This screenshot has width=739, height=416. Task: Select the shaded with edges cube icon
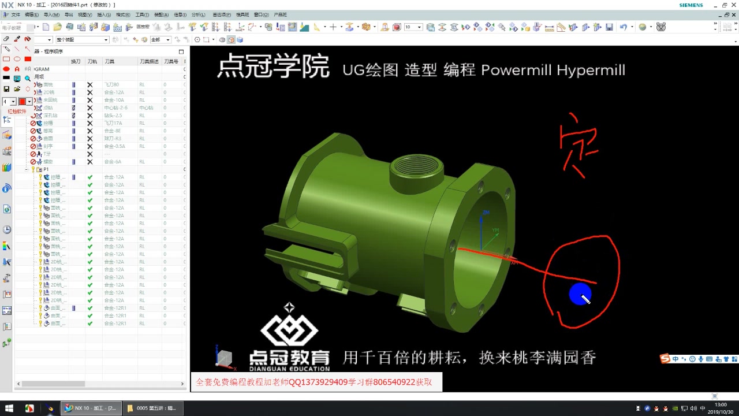tap(231, 40)
